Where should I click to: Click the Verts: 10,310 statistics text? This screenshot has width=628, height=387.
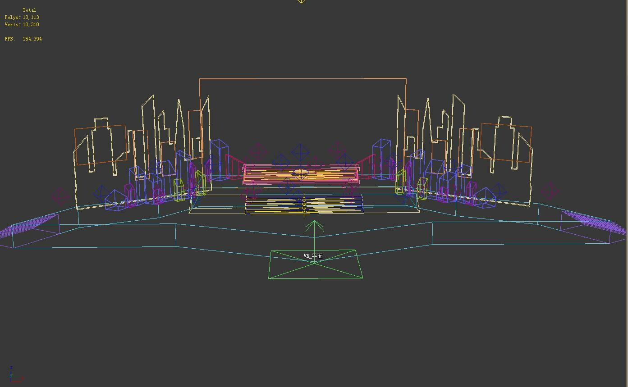[22, 24]
